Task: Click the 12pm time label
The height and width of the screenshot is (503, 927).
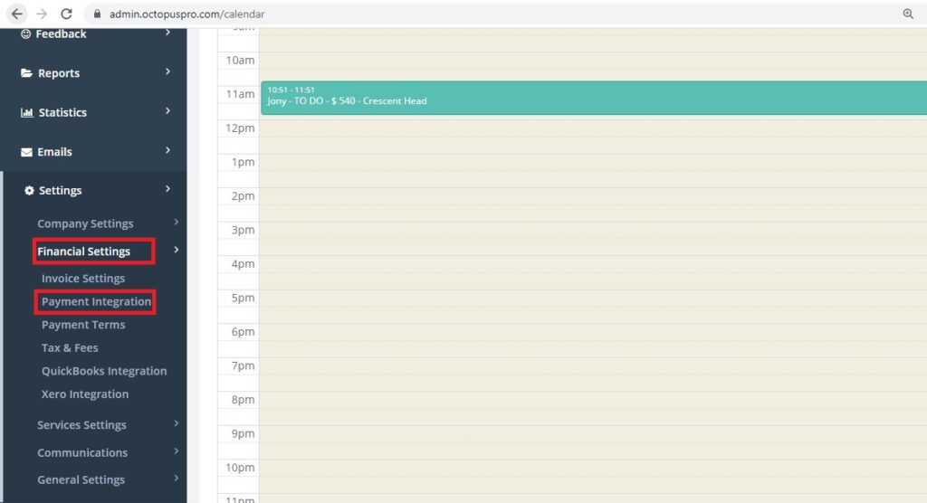Action: (240, 128)
